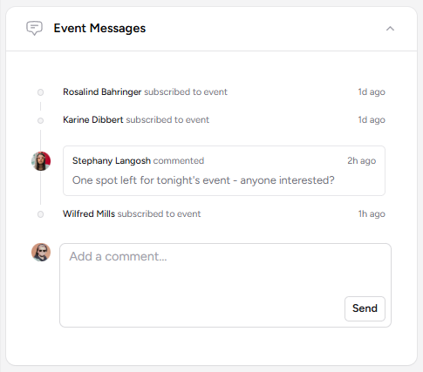Screen dimensions: 423x372
Task: Click the Event Messages speech bubble icon
Action: click(34, 28)
